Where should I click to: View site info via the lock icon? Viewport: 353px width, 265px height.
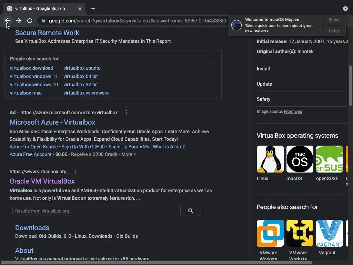[x=43, y=21]
